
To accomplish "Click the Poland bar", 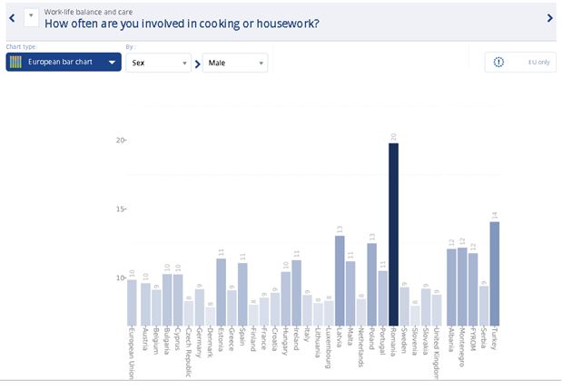I will [371, 284].
